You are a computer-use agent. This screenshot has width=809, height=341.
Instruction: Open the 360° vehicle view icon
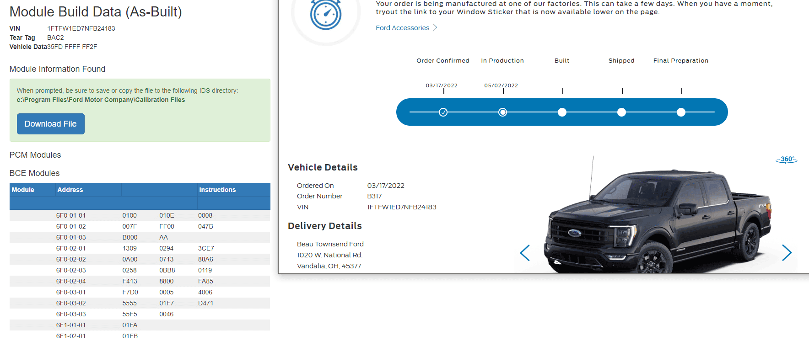point(786,160)
